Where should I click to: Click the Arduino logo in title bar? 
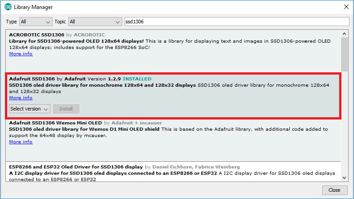(x=8, y=7)
